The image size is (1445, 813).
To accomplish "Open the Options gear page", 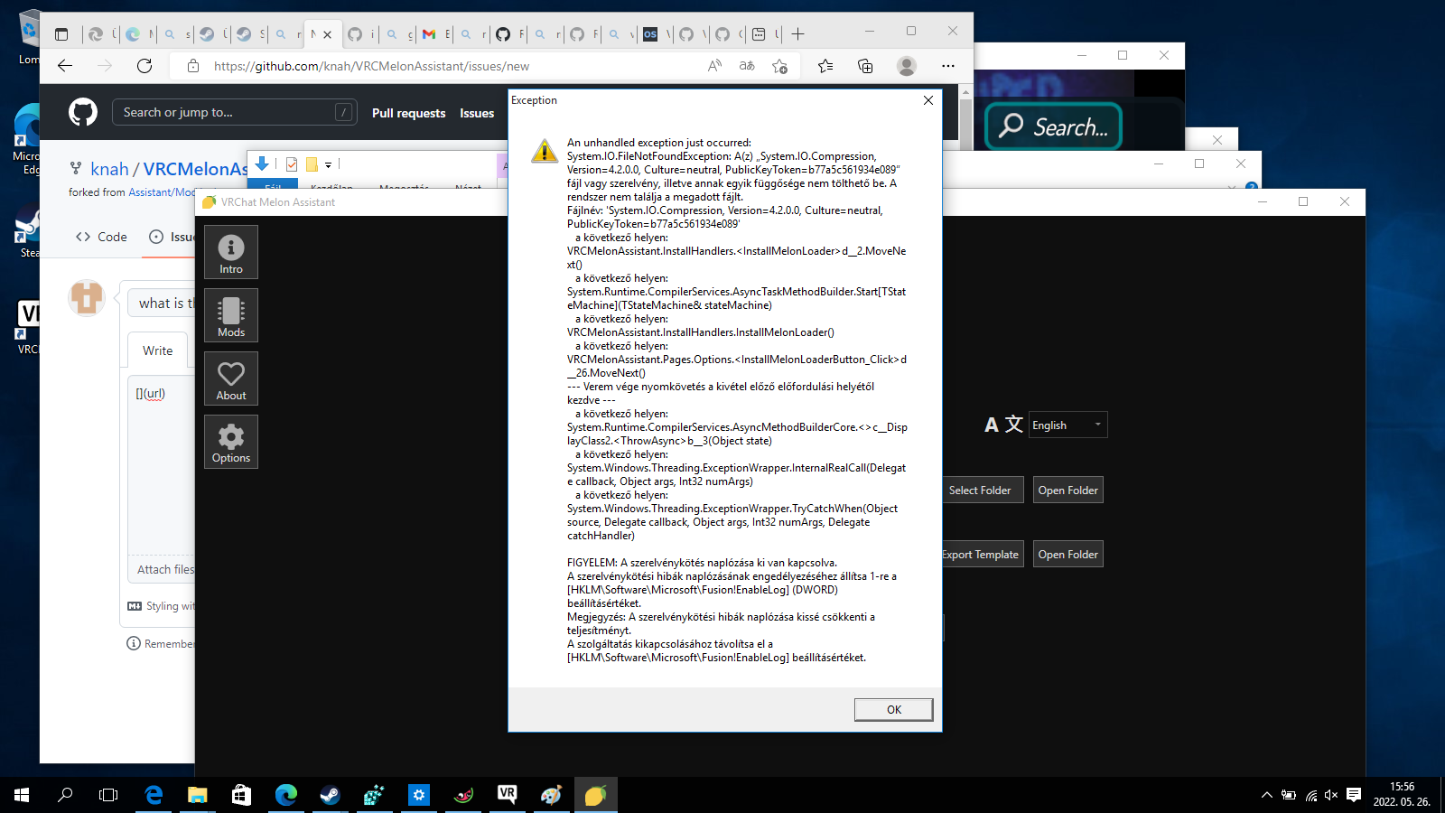I will [231, 442].
